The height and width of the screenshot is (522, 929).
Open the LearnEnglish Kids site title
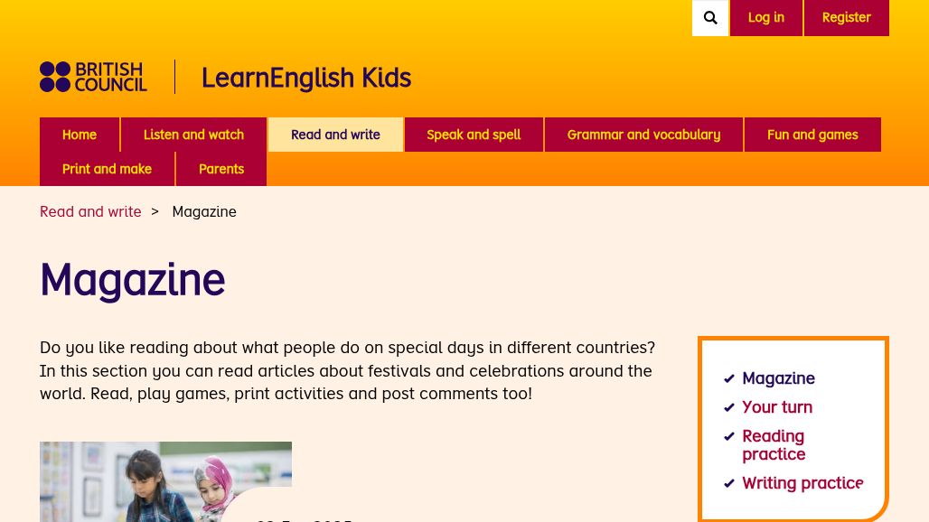coord(306,78)
